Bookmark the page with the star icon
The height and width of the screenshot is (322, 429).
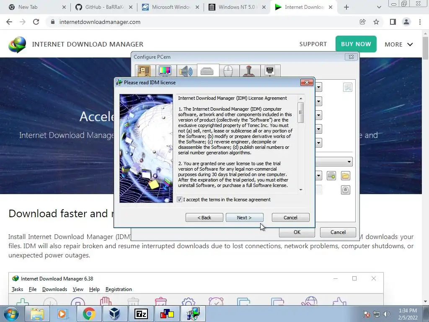376,22
